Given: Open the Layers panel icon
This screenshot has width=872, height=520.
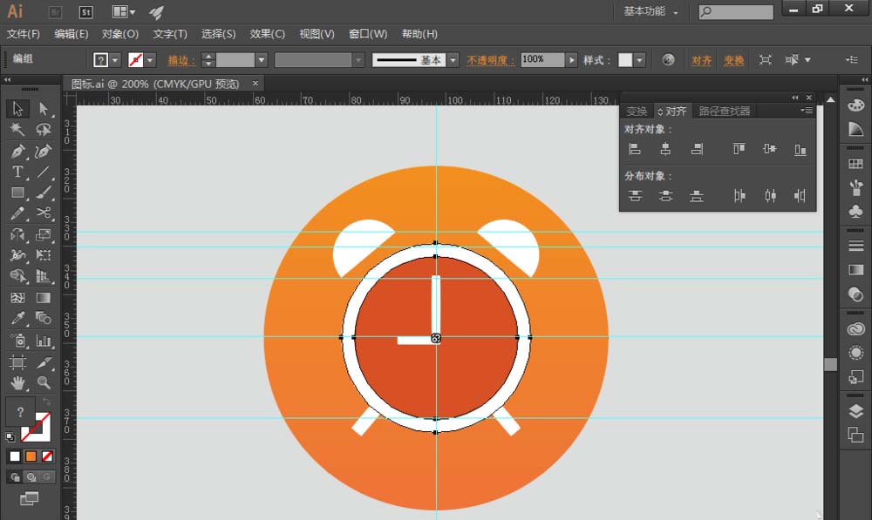Looking at the screenshot, I should tap(856, 411).
